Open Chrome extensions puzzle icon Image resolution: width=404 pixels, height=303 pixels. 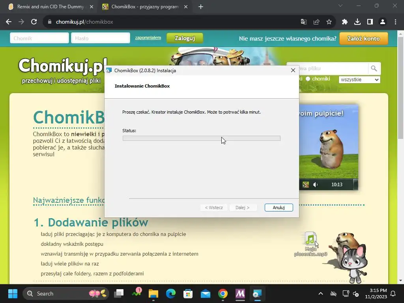pyautogui.click(x=345, y=22)
